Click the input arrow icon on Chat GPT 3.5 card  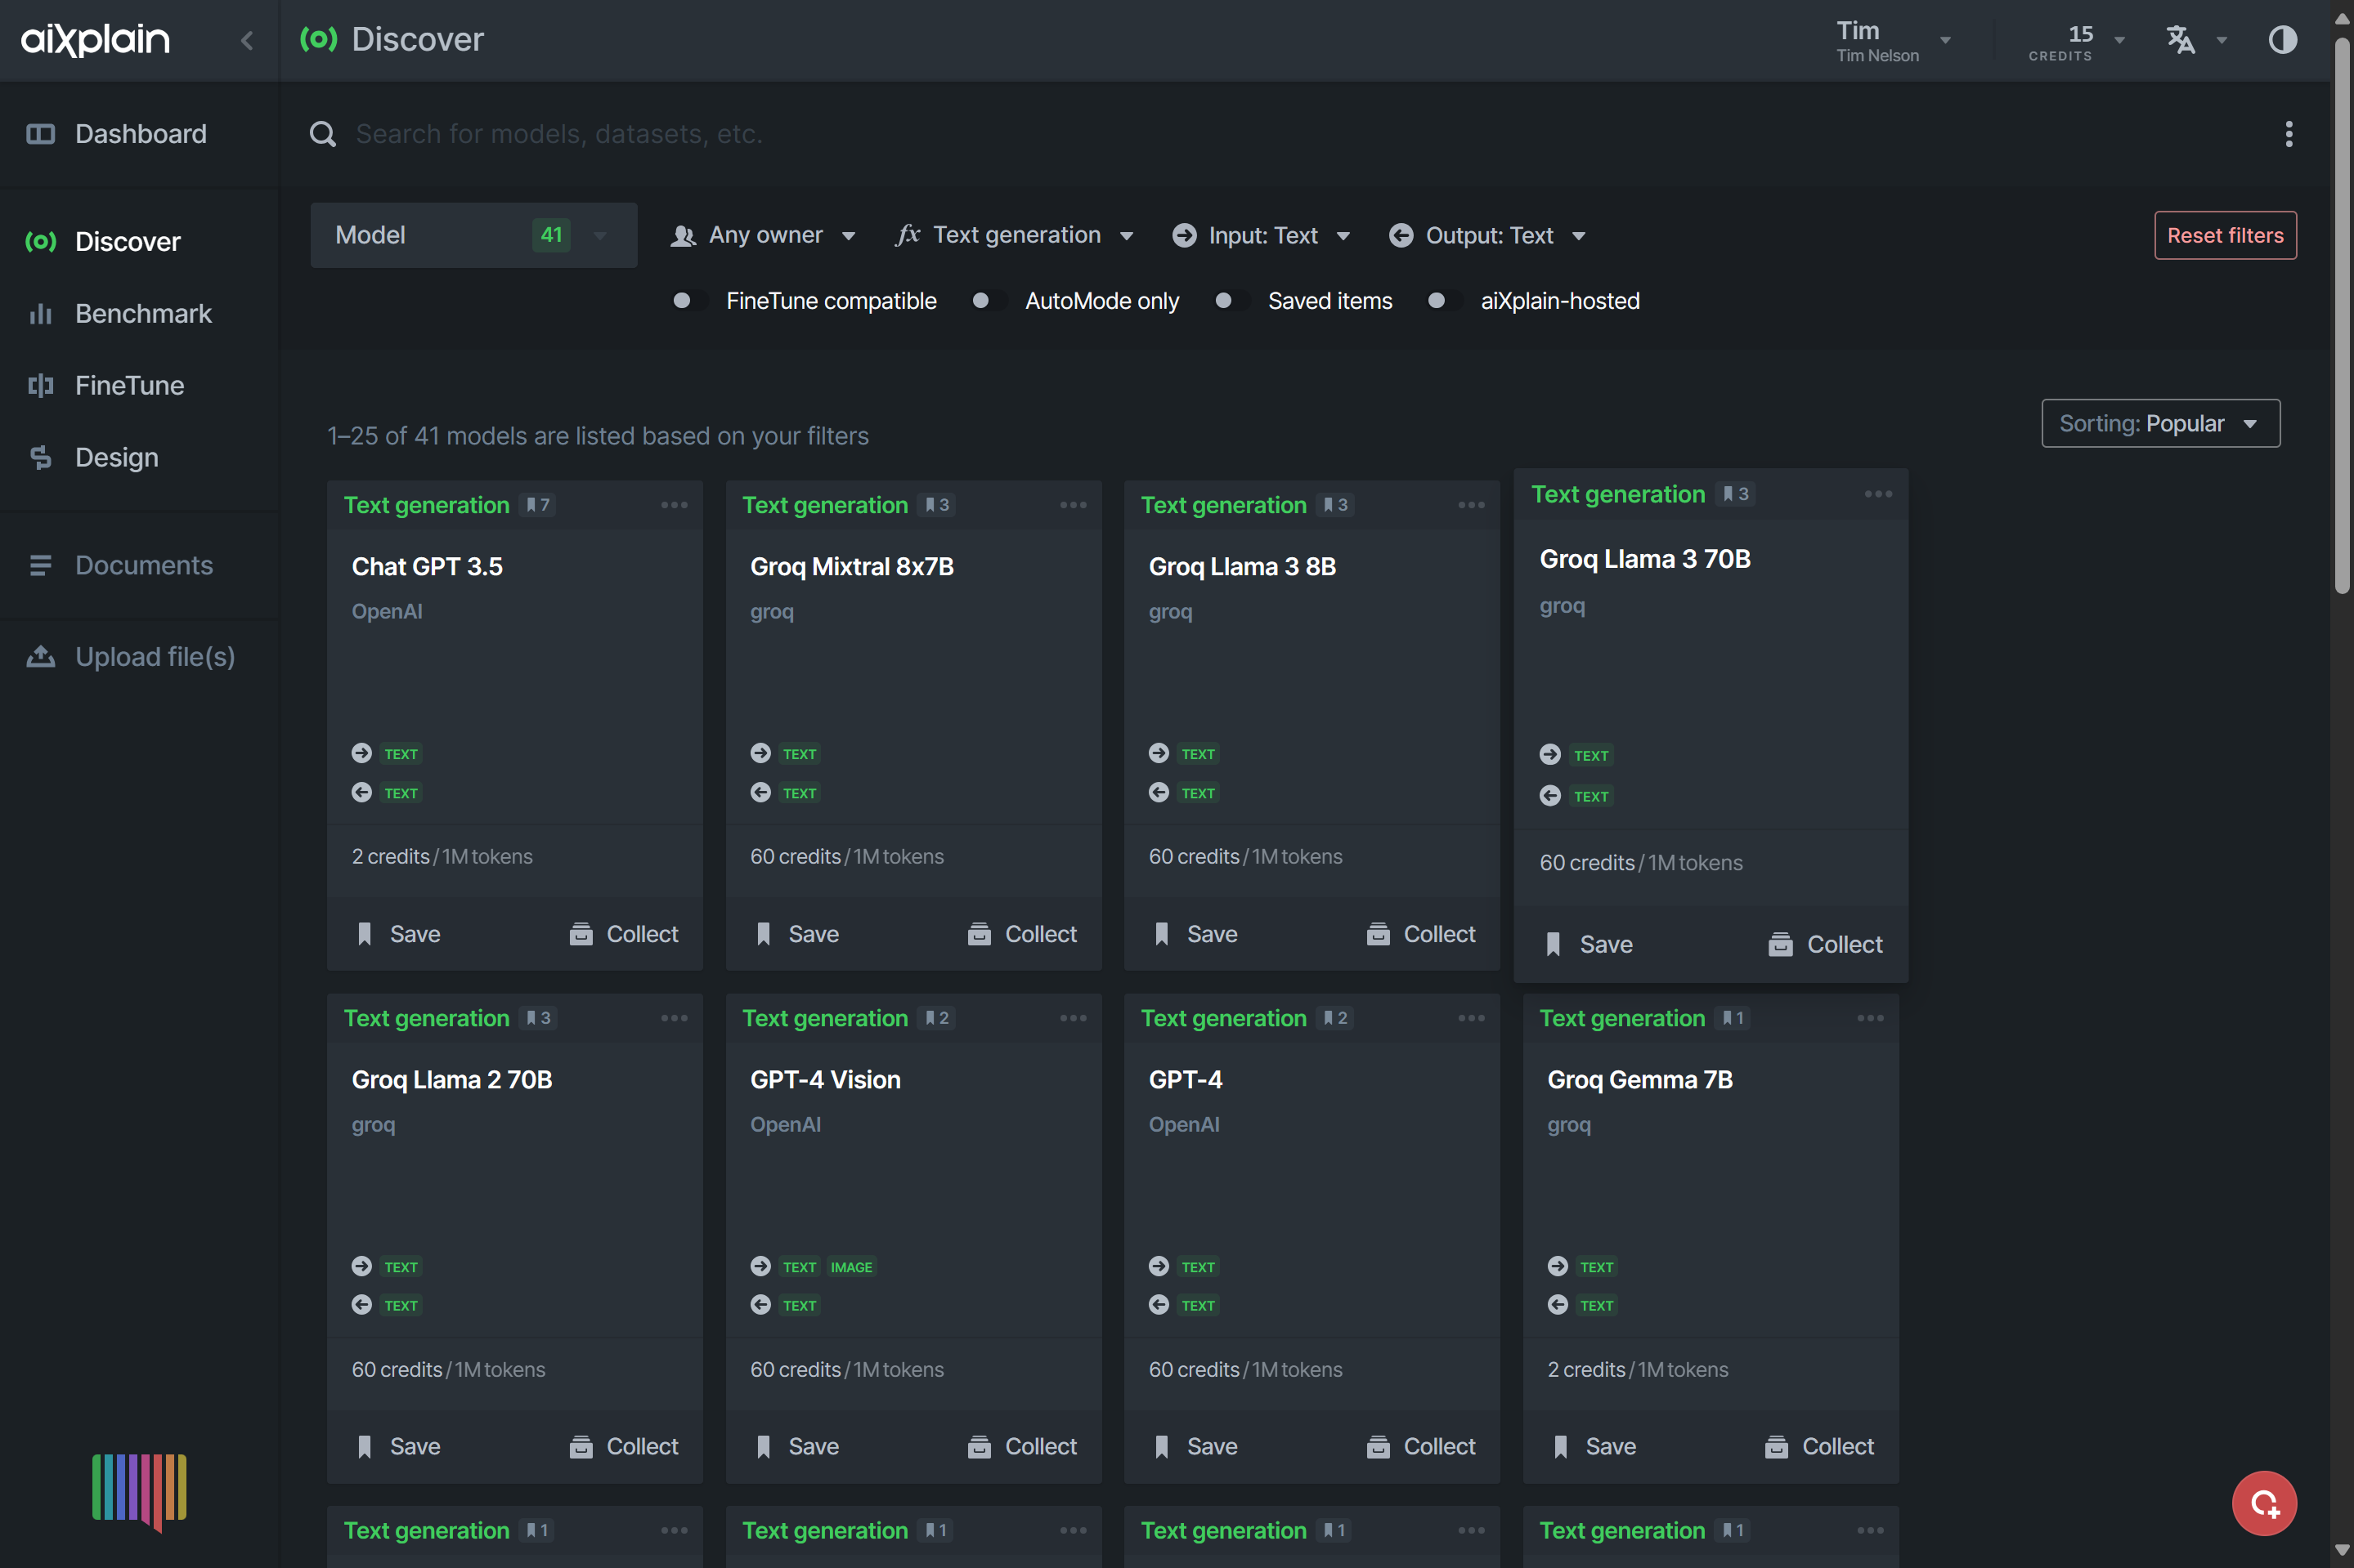362,753
